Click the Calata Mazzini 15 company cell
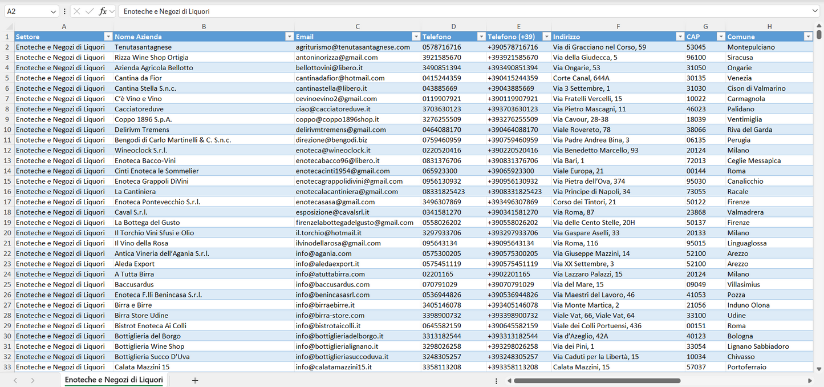 [204, 367]
